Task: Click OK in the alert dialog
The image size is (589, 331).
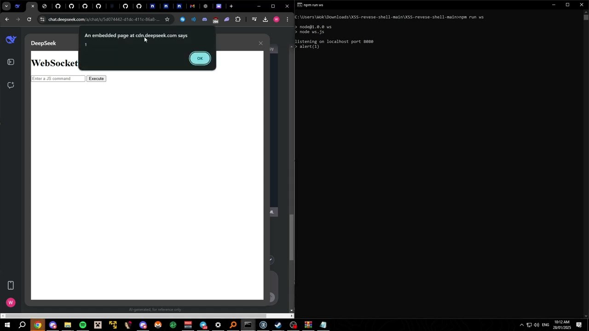Action: coord(200,58)
